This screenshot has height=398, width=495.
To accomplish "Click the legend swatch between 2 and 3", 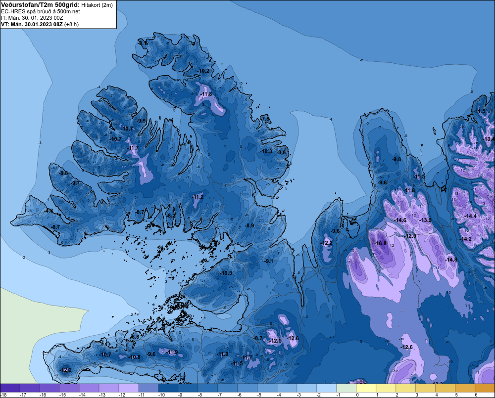I will pyautogui.click(x=406, y=388).
